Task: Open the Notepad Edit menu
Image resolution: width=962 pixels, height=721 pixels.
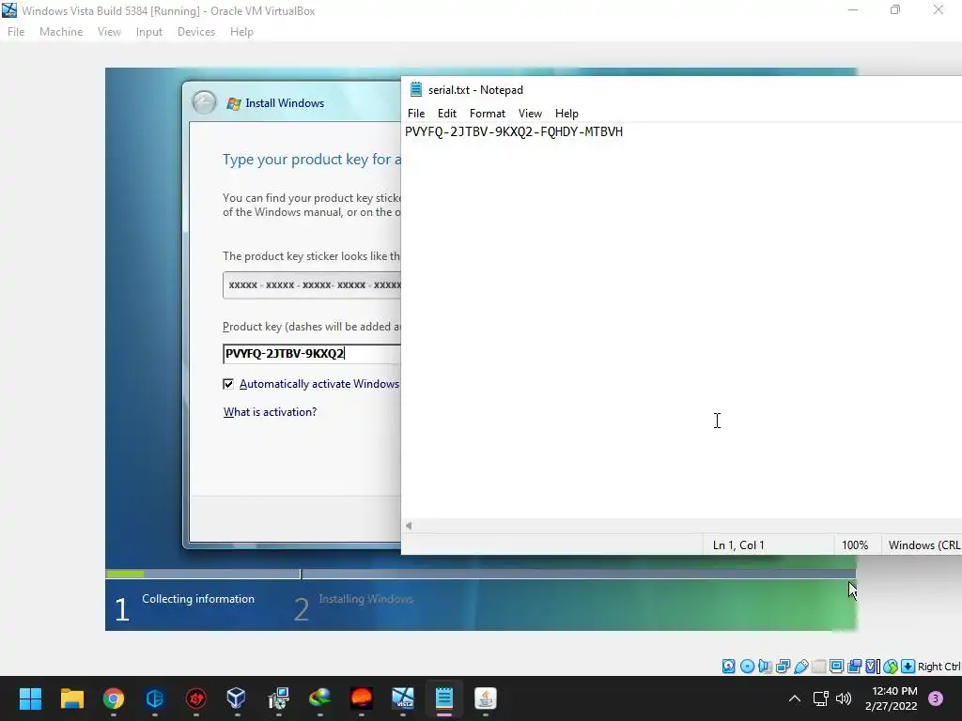Action: (446, 114)
